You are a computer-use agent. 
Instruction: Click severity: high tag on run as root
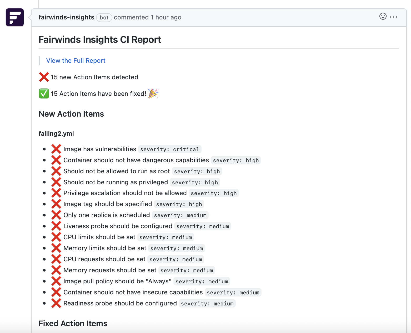click(197, 171)
